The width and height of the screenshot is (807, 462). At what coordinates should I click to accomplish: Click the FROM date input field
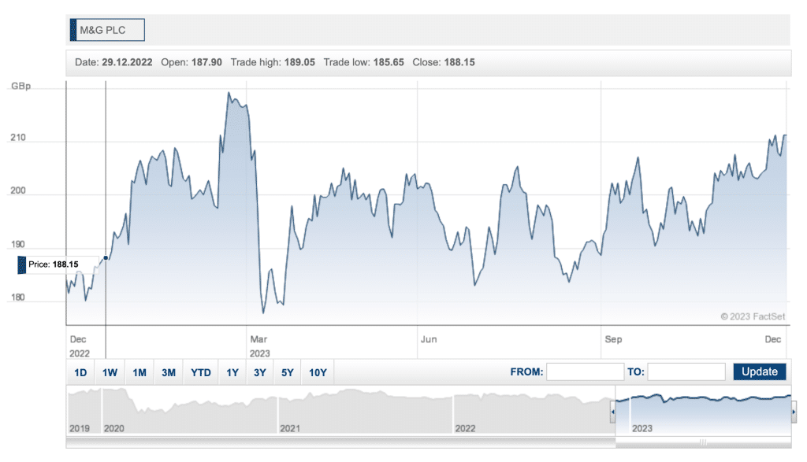click(x=585, y=371)
